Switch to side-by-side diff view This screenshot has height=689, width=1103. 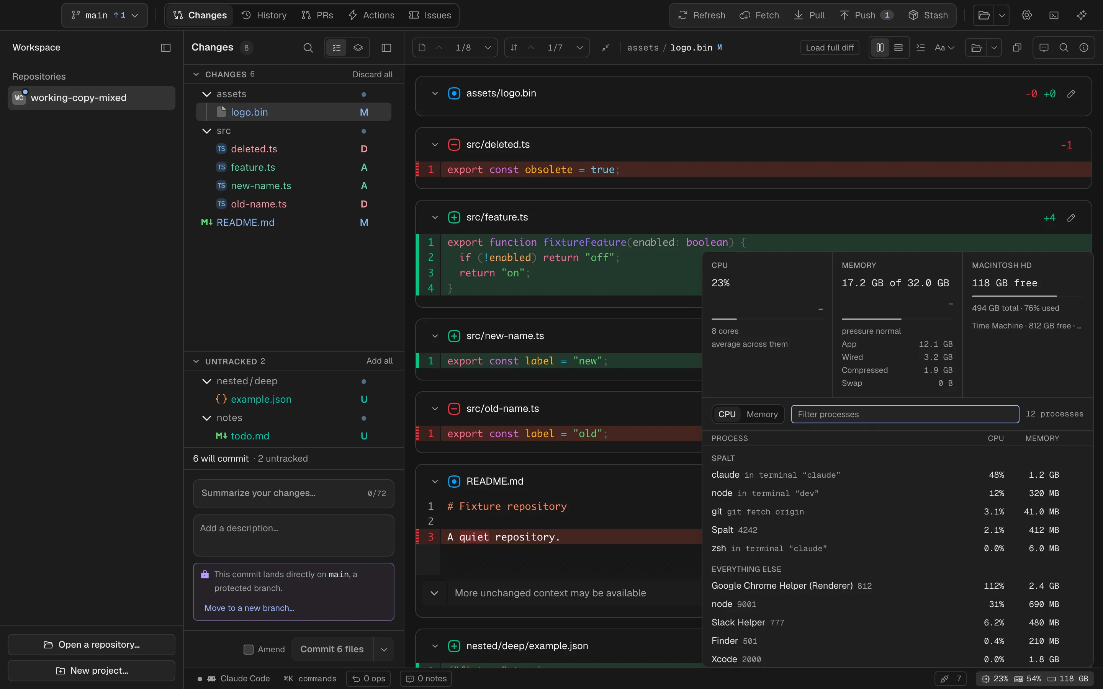pos(880,48)
